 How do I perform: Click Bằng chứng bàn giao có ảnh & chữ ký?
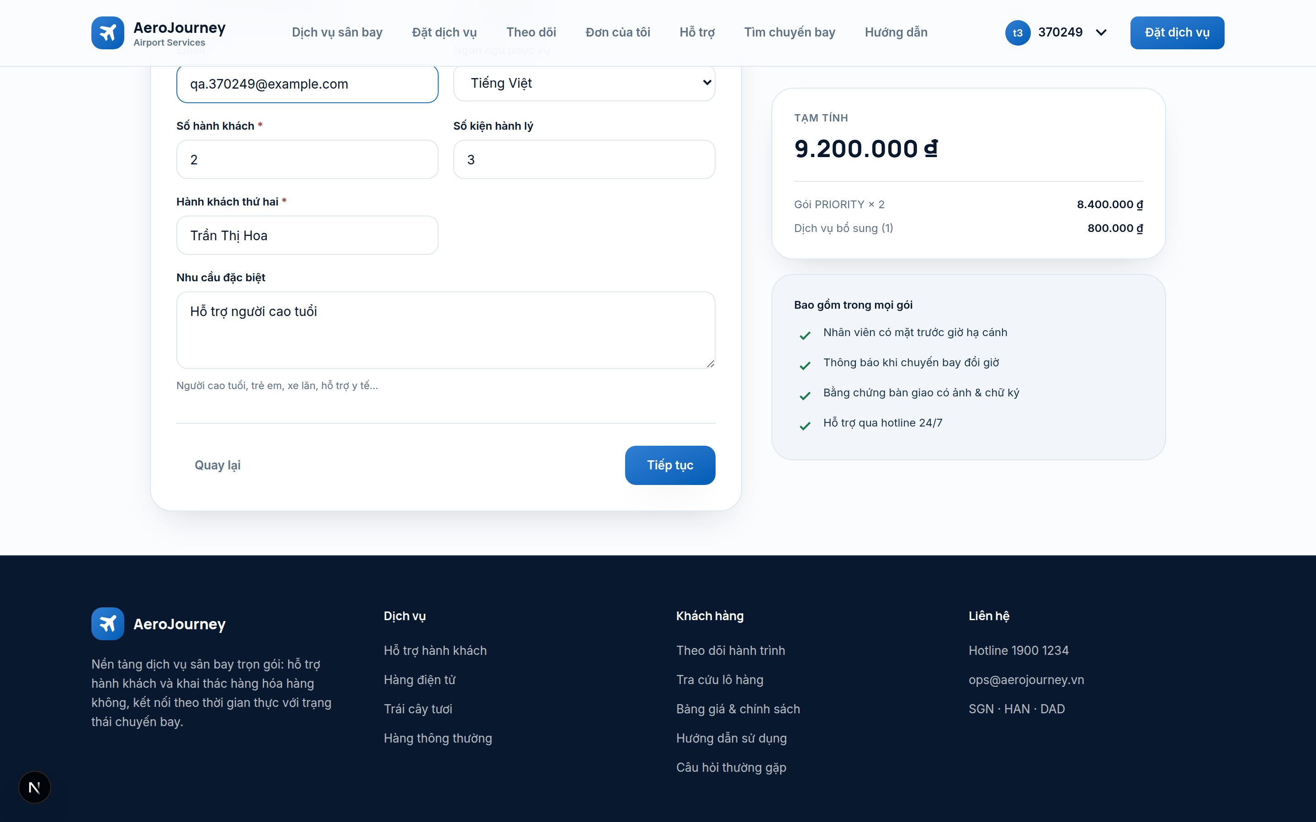tap(921, 393)
